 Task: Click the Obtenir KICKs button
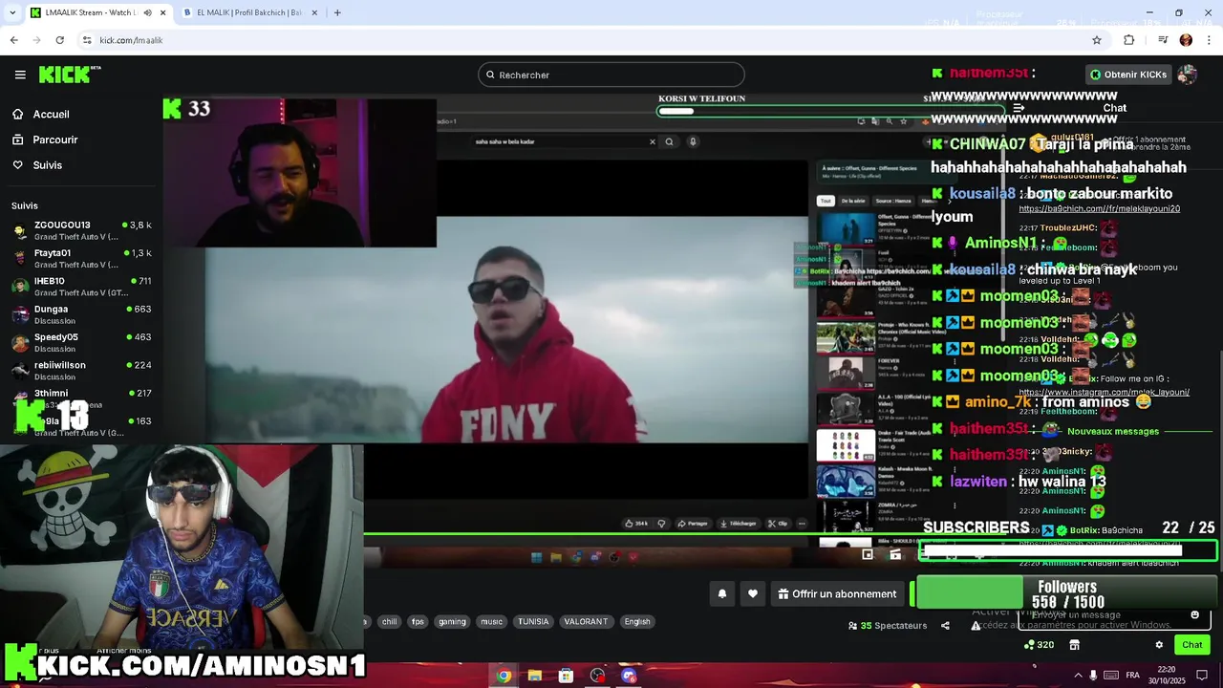(x=1128, y=75)
